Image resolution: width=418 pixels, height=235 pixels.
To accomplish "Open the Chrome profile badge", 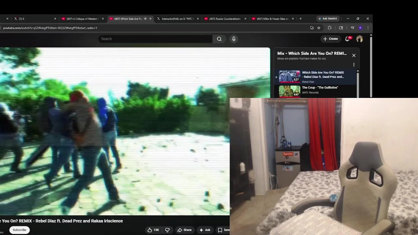I will (360, 28).
